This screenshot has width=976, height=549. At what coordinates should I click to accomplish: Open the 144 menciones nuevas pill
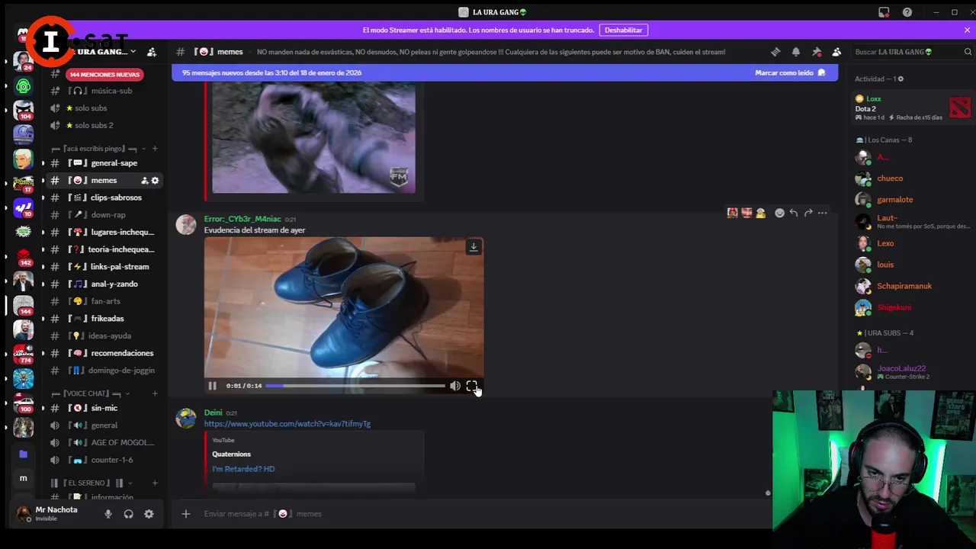coord(104,75)
